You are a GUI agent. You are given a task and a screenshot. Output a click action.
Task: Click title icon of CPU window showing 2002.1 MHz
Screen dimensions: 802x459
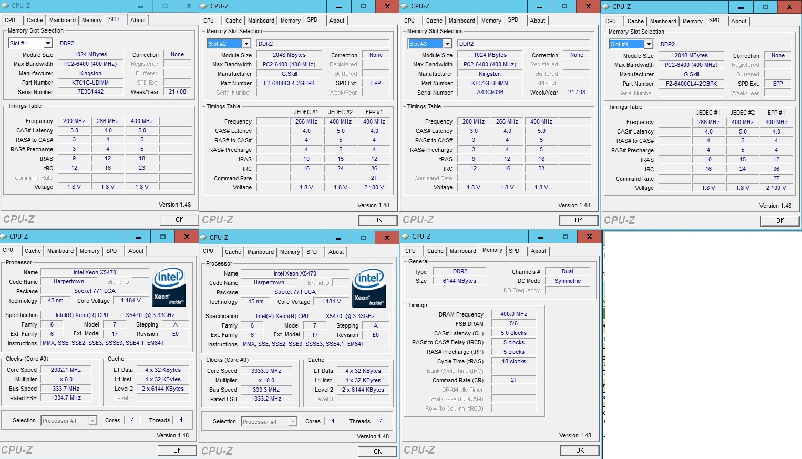[x=4, y=237]
